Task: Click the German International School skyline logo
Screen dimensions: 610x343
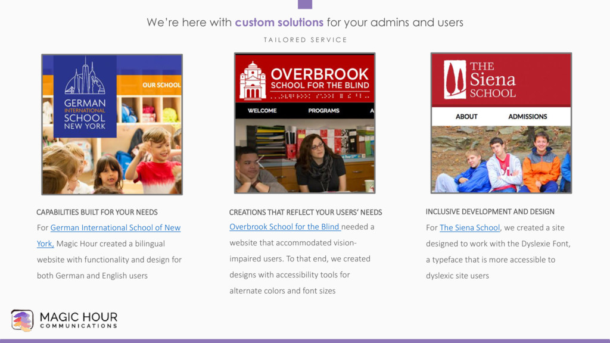Action: pos(85,76)
